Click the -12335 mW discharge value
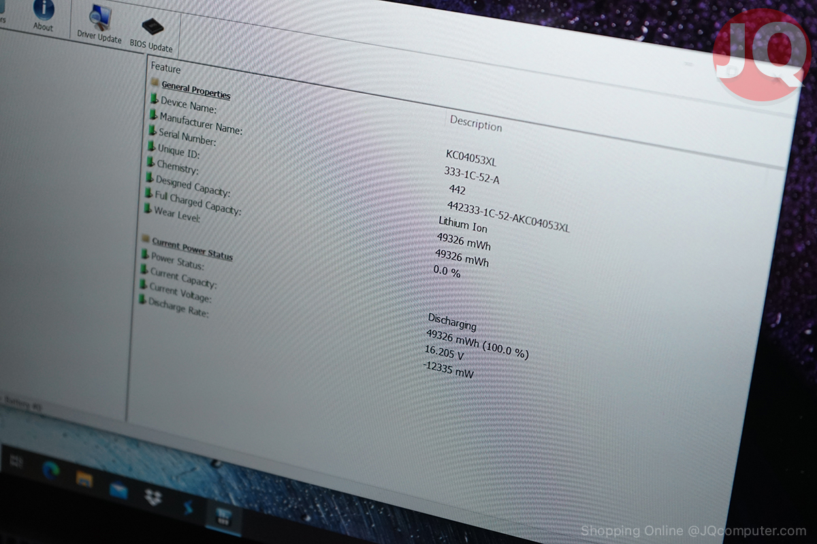 tap(448, 371)
